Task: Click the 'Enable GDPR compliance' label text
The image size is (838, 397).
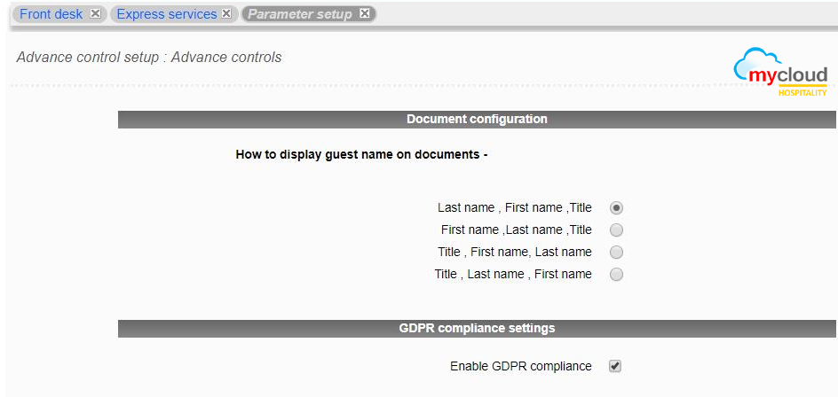Action: tap(520, 366)
